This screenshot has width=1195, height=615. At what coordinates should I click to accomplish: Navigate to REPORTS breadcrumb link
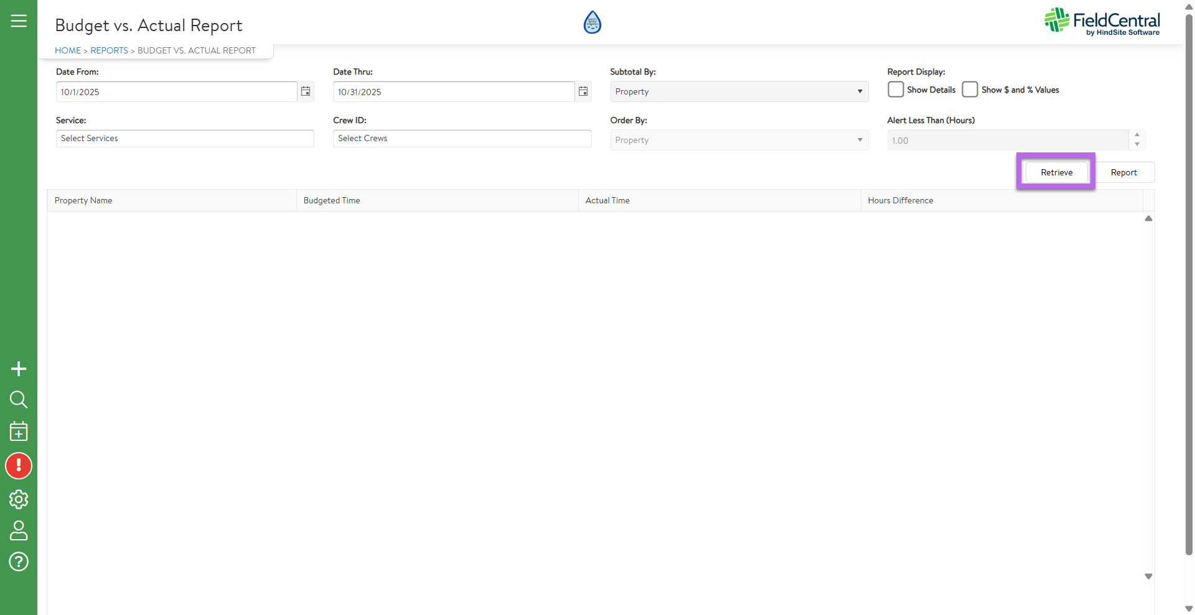click(109, 50)
